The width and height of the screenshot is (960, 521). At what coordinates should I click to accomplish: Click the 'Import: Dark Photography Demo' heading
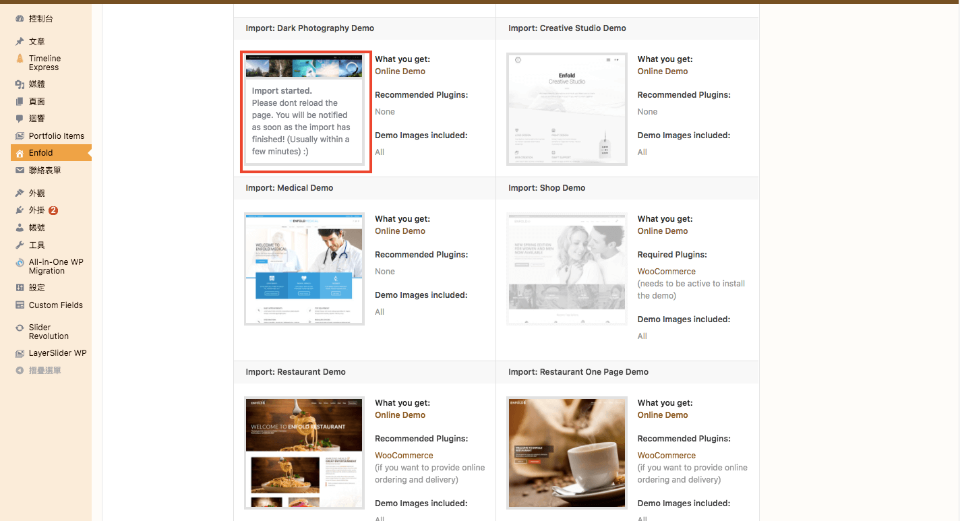[x=310, y=28]
